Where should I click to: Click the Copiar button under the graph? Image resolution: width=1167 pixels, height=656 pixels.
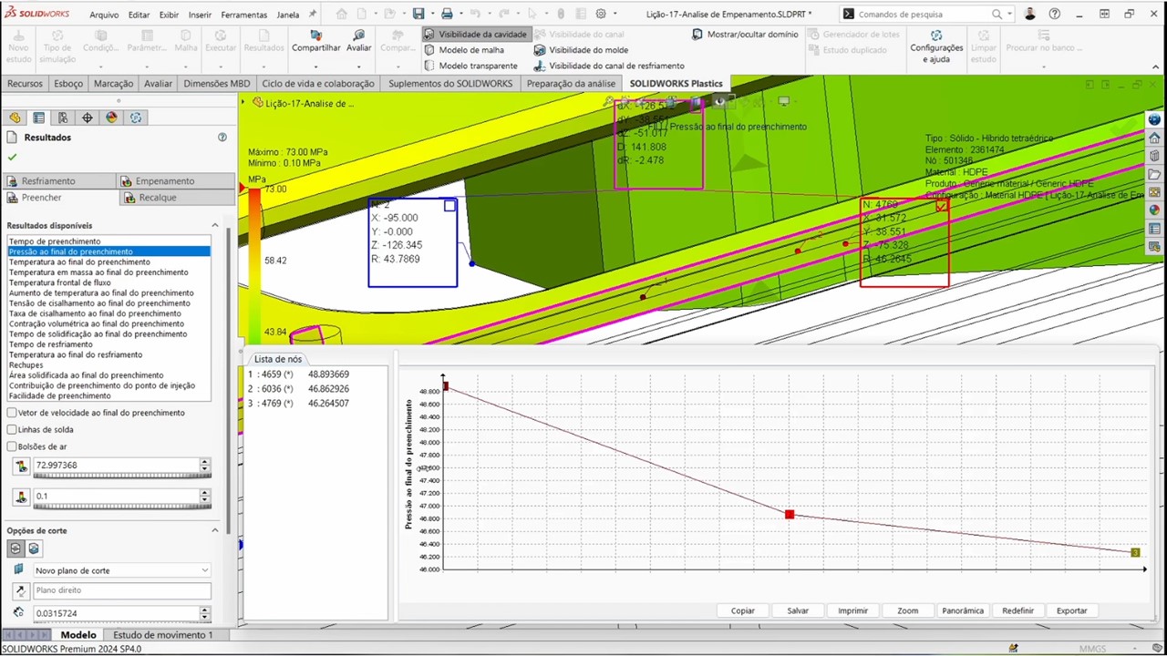[743, 610]
